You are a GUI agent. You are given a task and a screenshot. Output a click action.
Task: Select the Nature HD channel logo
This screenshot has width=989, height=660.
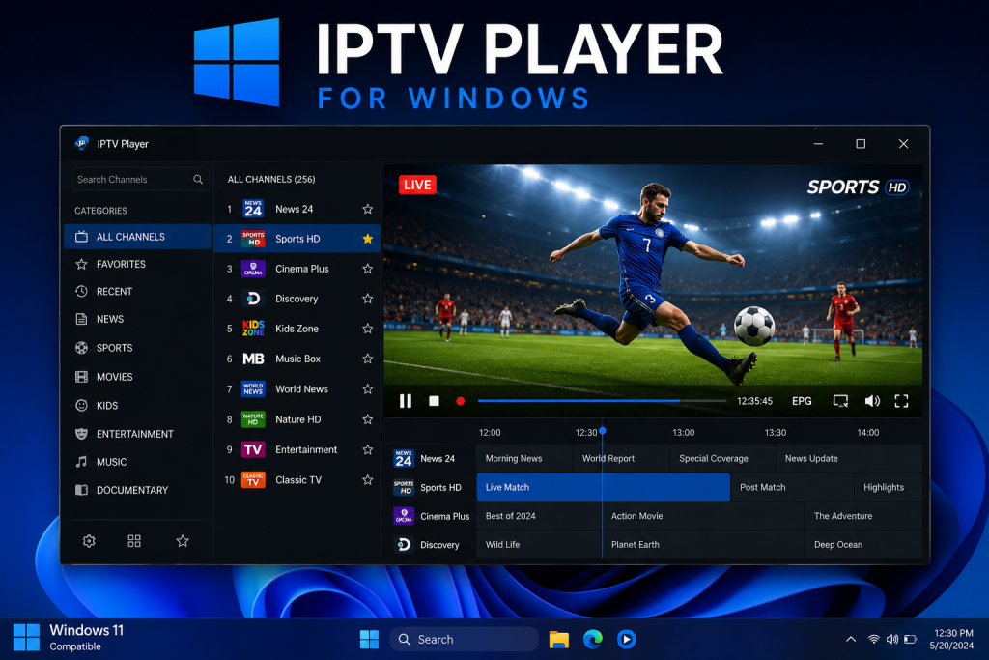[253, 419]
